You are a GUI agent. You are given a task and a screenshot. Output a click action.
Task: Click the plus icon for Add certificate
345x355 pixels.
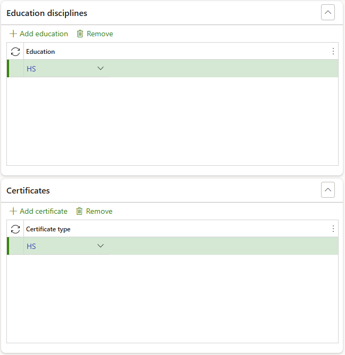pos(13,211)
